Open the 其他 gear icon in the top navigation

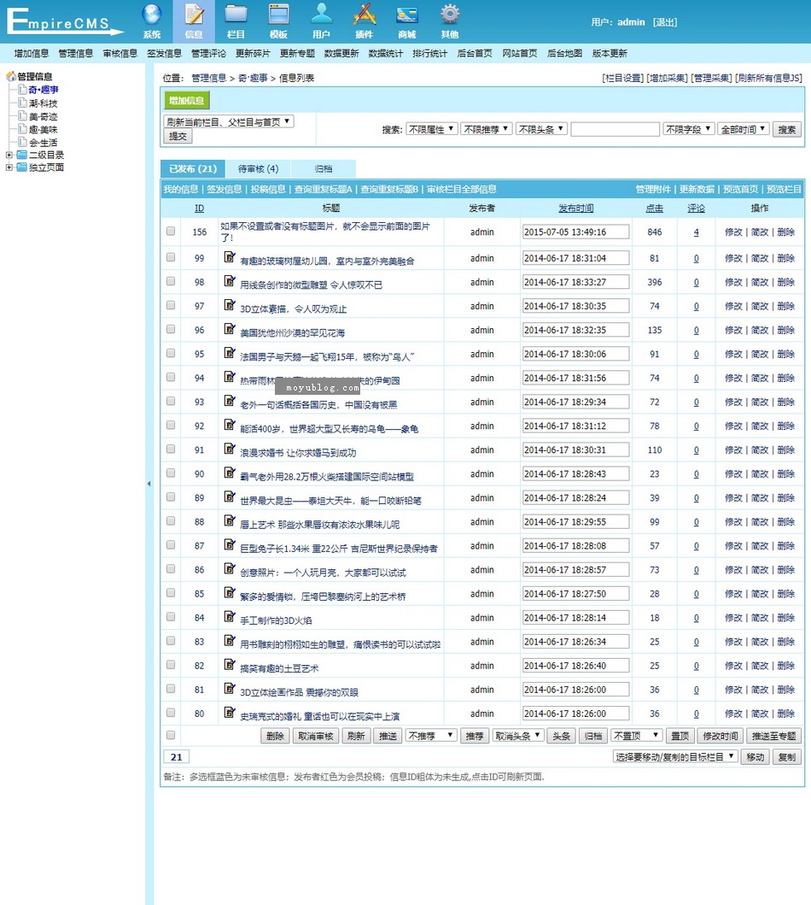click(450, 15)
